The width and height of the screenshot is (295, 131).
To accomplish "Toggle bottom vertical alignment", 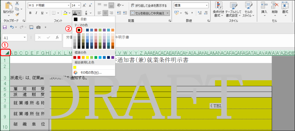I will pos(111,5).
